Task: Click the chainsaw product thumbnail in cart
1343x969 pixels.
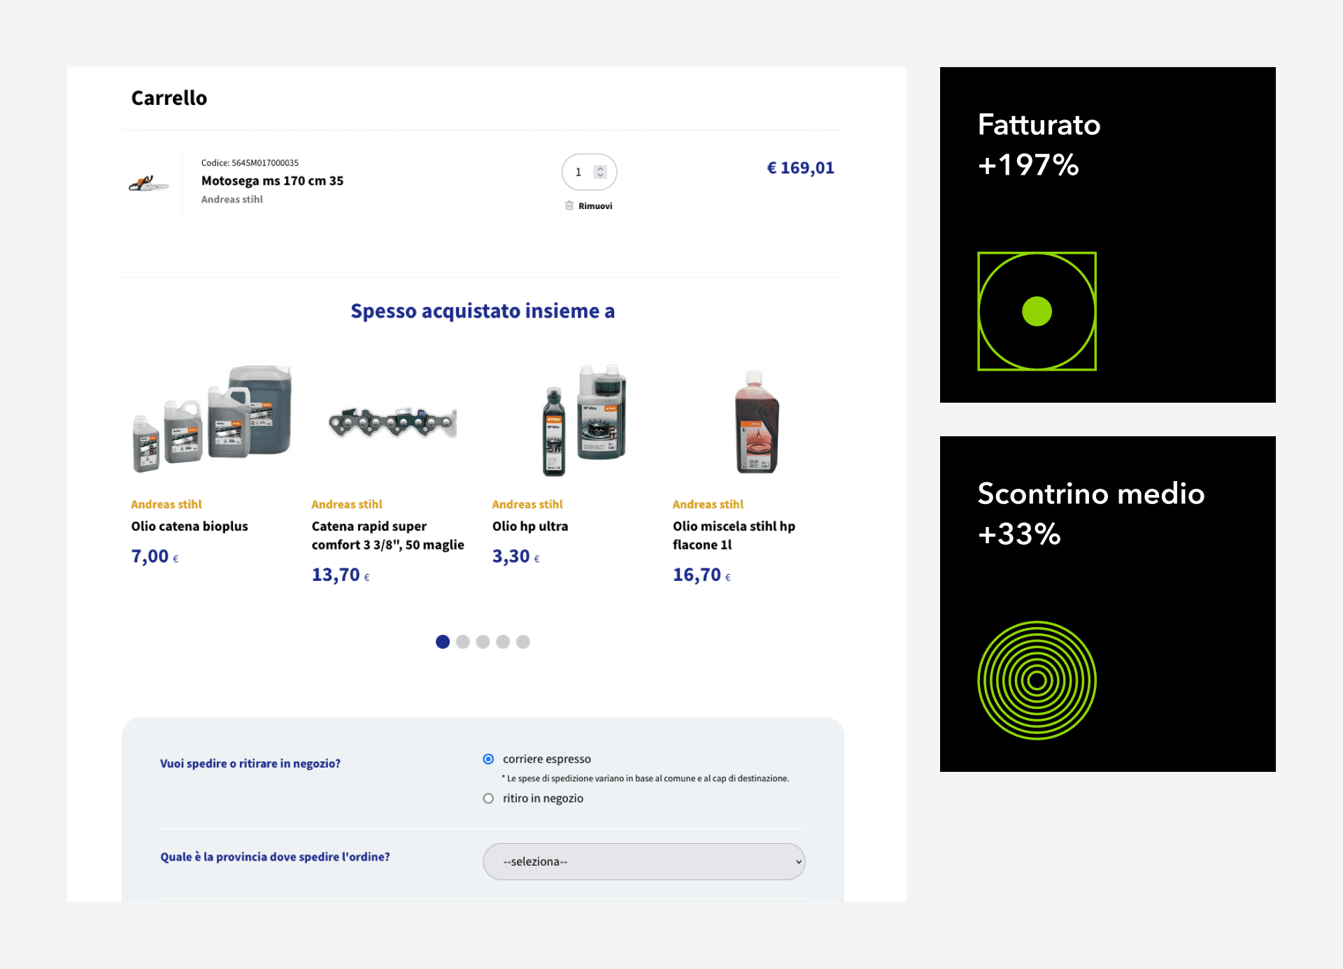Action: (148, 185)
